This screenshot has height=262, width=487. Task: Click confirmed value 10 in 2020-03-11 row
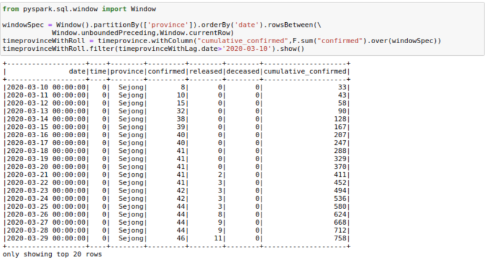pos(181,95)
